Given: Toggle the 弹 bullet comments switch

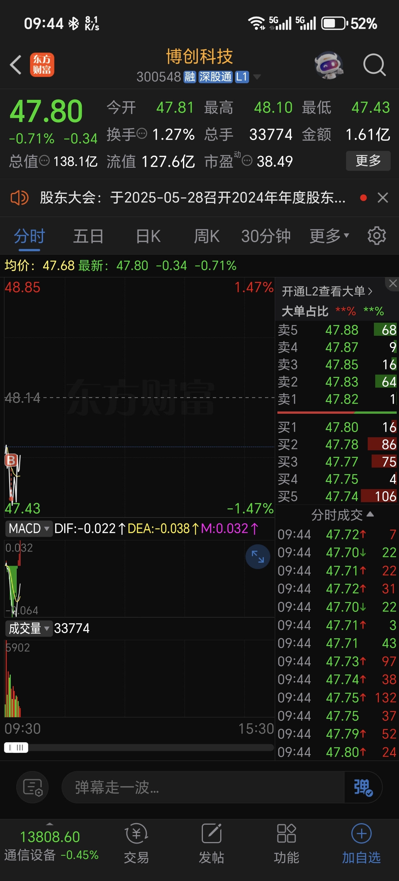Looking at the screenshot, I should [x=363, y=787].
